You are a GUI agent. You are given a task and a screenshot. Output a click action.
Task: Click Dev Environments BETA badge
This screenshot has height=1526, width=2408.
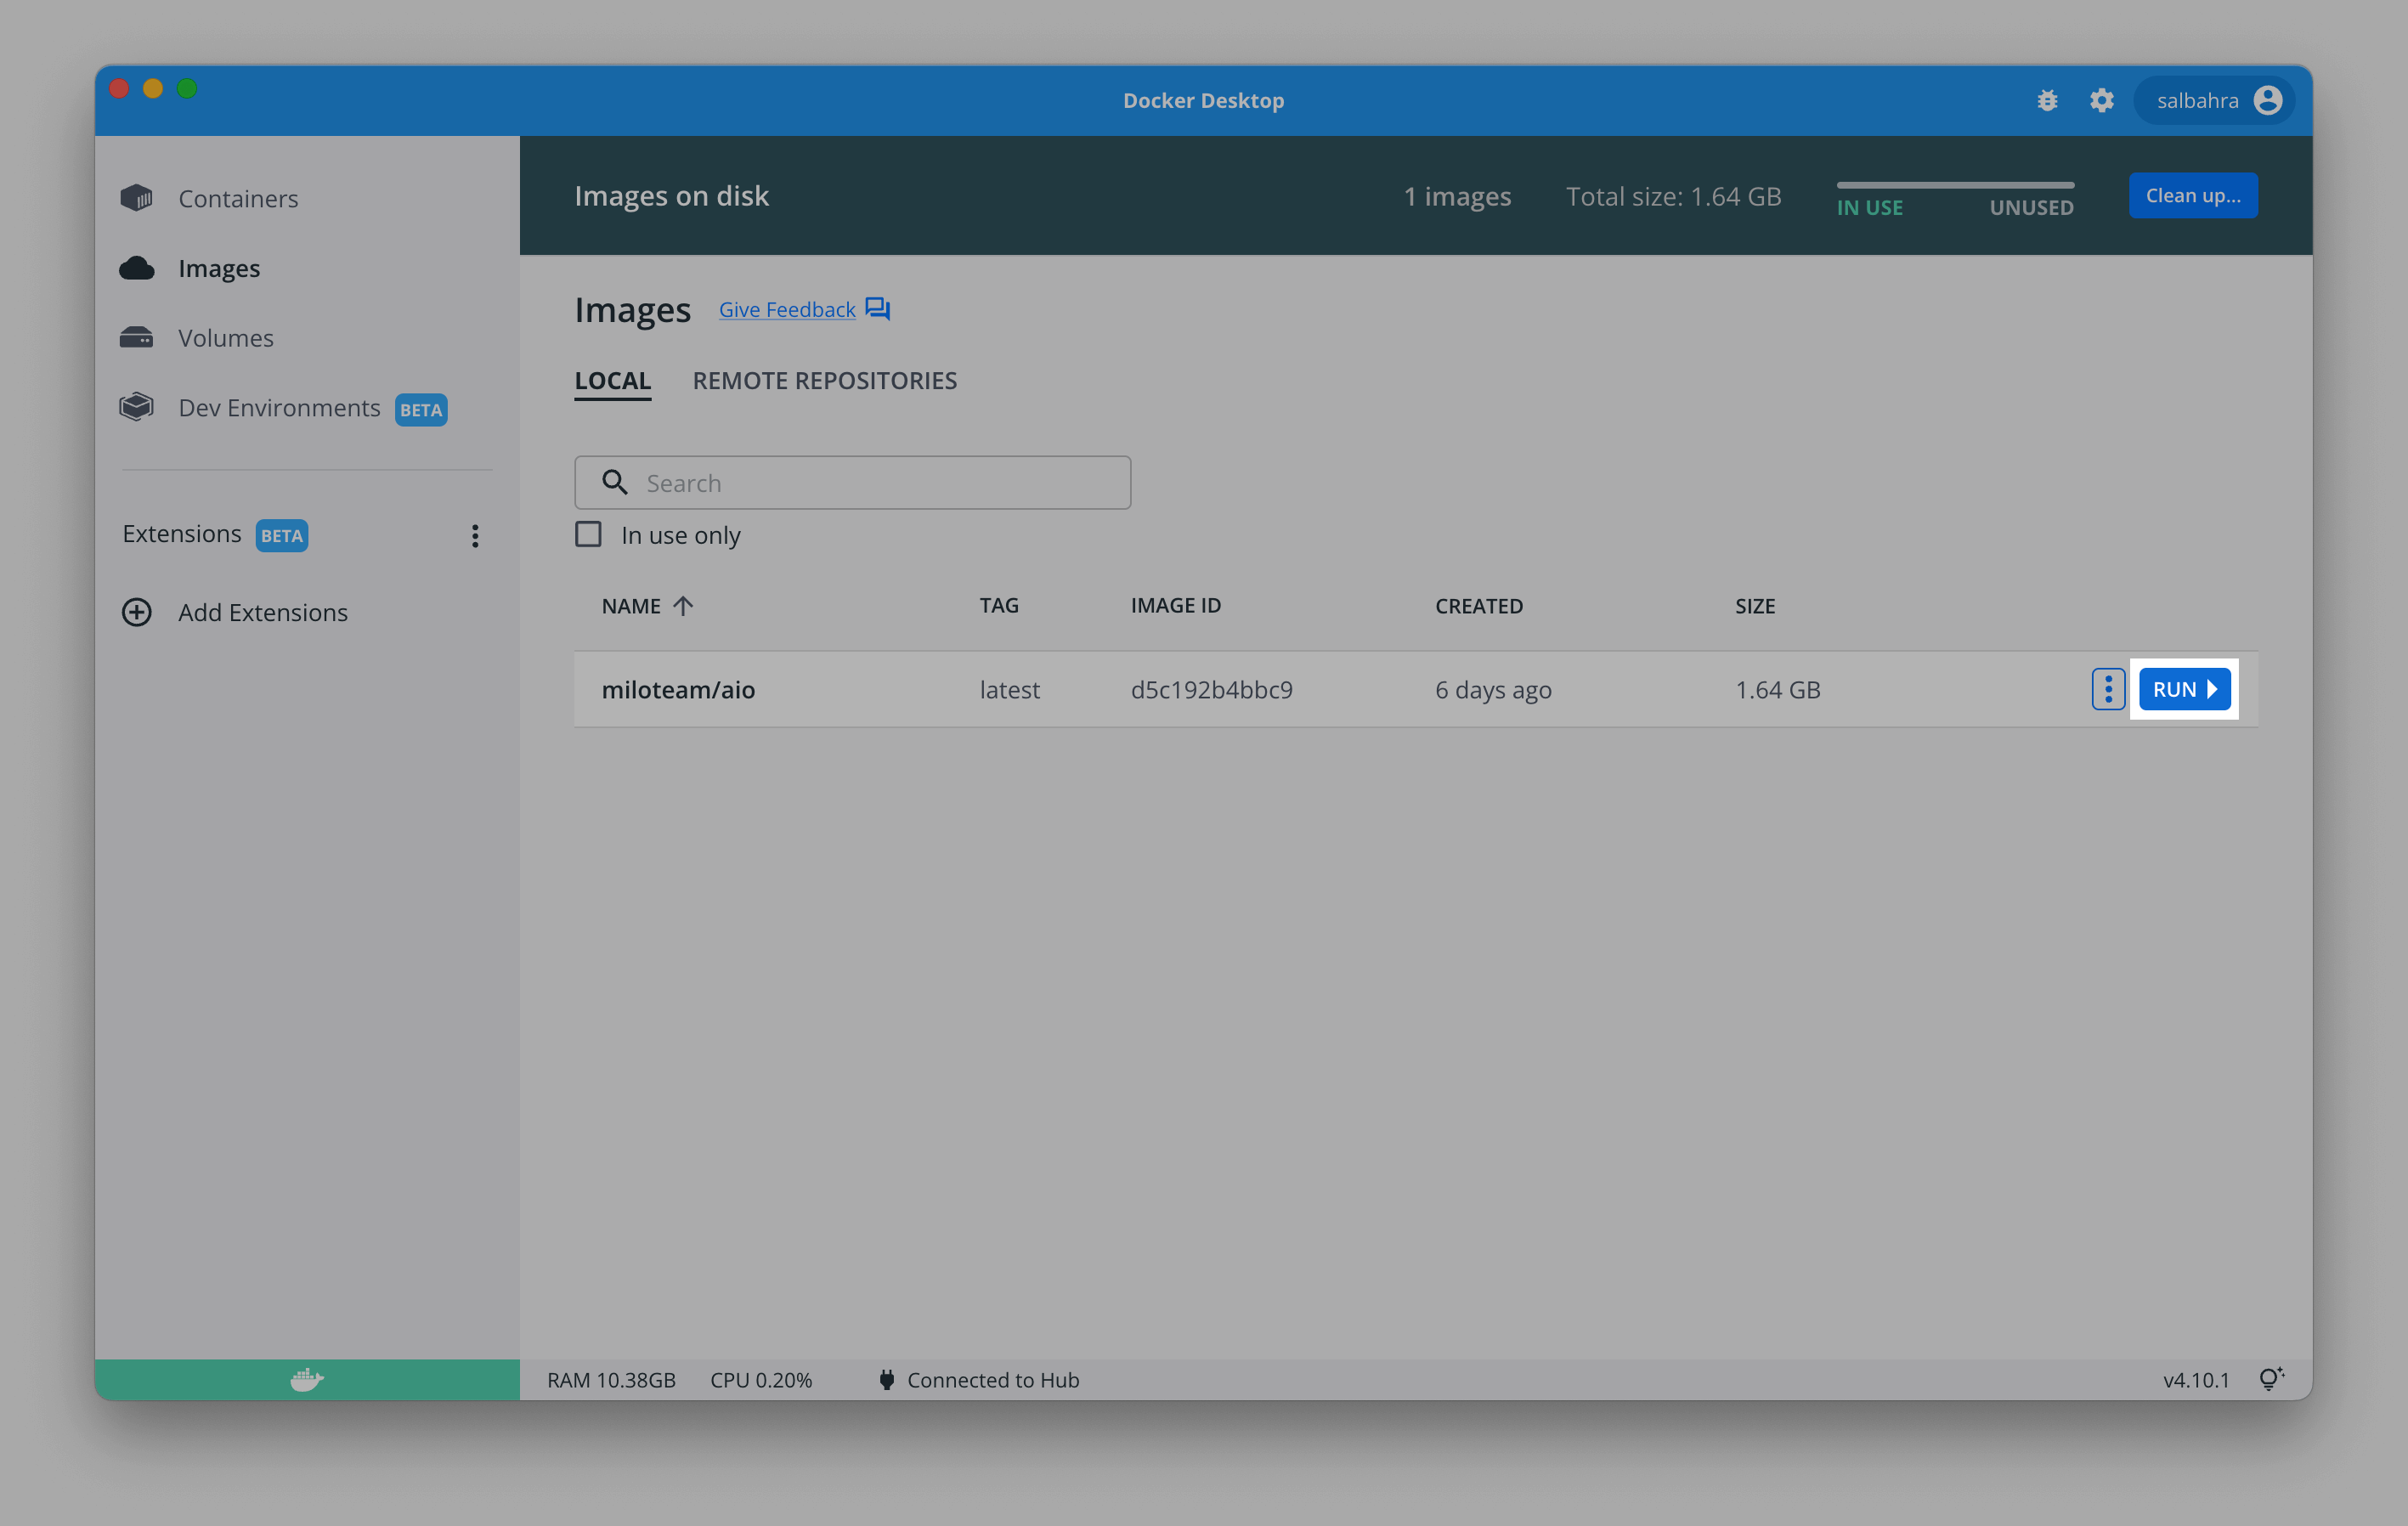tap(421, 410)
